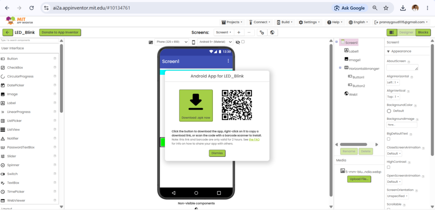
Task: Reload the page with the refresh icon
Action: click(31, 8)
